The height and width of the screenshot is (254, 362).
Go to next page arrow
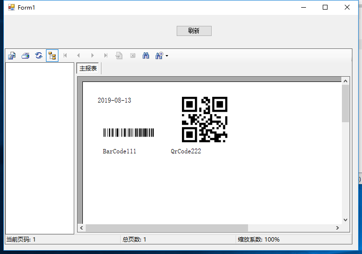coord(92,56)
